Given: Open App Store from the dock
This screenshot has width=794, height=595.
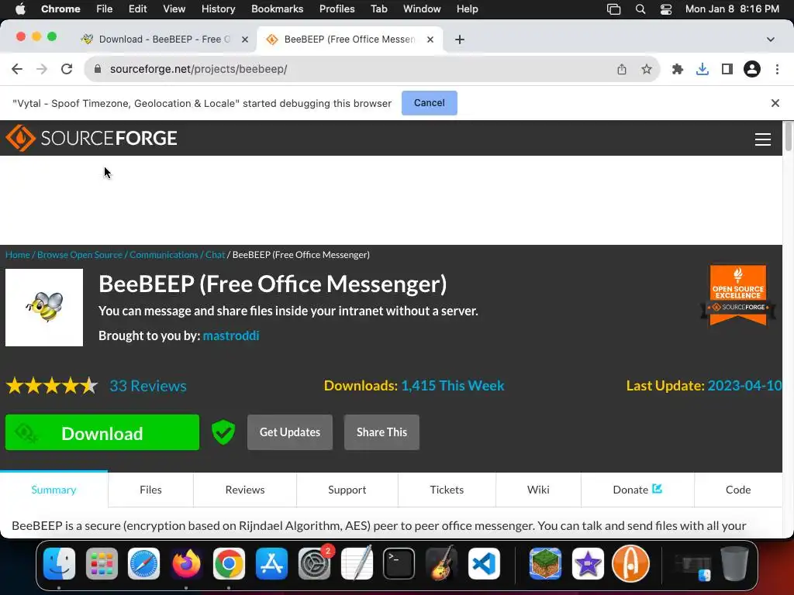Looking at the screenshot, I should click(271, 564).
